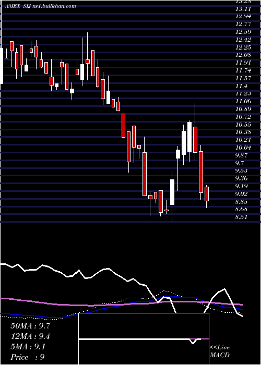Click the 10.55 price axis label

pyautogui.click(x=243, y=124)
